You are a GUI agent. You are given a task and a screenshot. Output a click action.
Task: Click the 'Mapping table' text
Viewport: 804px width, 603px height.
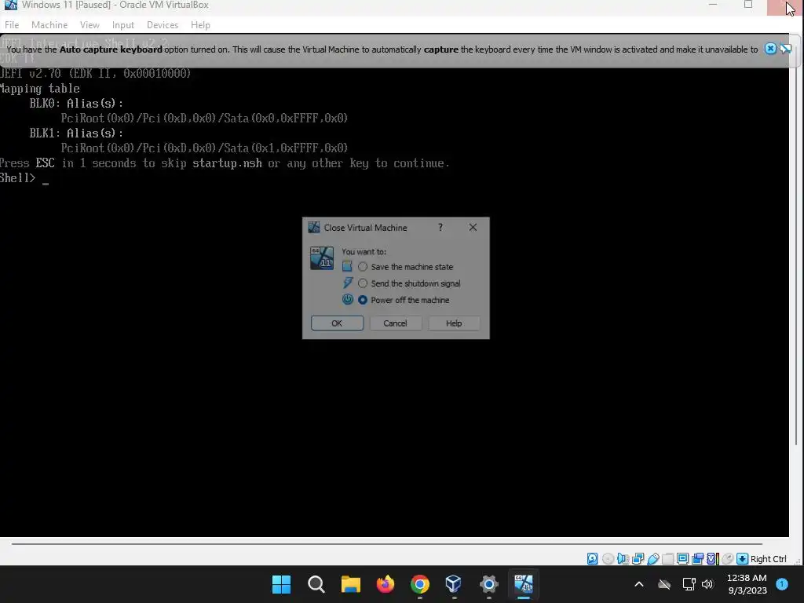pos(39,89)
